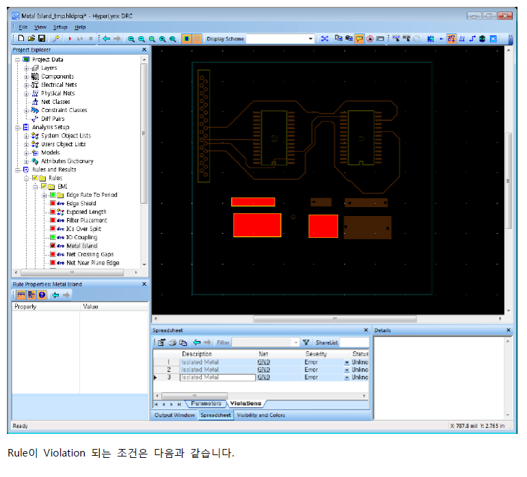Click the large red metal island on canvas
This screenshot has width=527, height=477.
(256, 225)
